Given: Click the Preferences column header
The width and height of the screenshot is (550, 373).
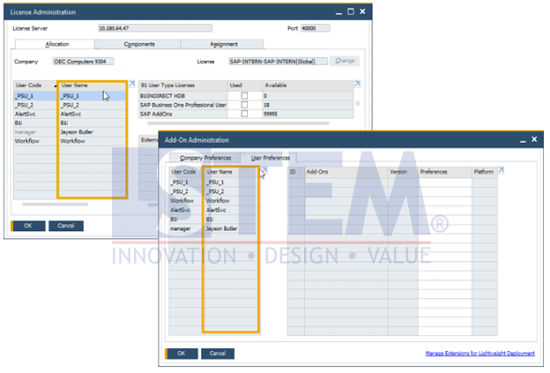Looking at the screenshot, I should click(x=445, y=172).
